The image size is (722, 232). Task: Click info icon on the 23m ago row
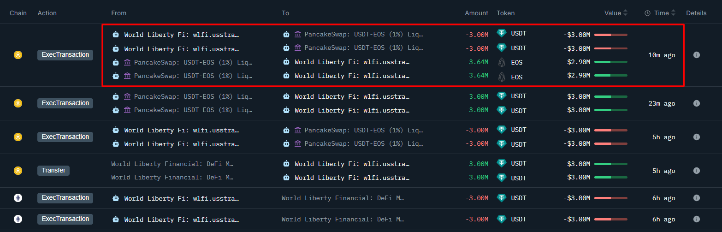coord(696,103)
